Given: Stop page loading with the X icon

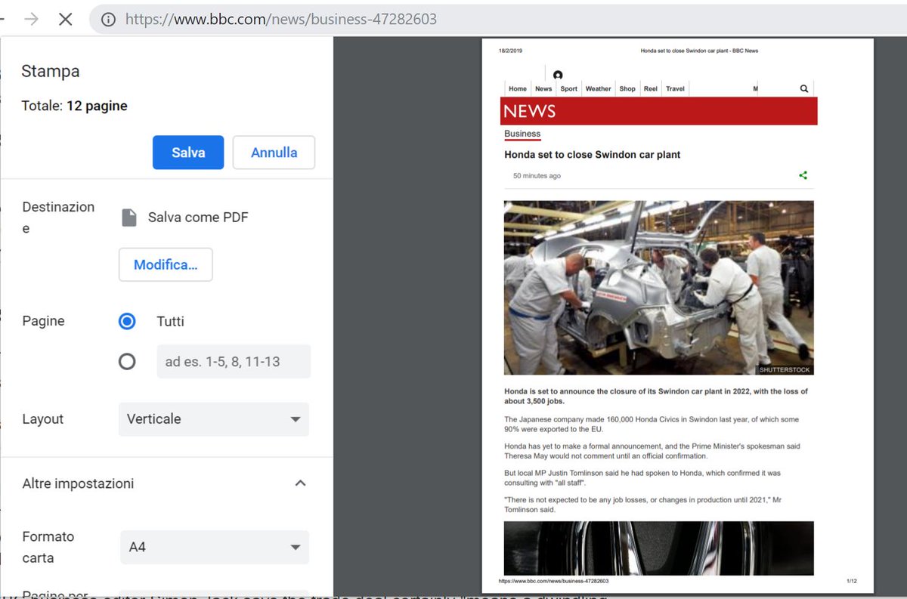Looking at the screenshot, I should [x=66, y=19].
